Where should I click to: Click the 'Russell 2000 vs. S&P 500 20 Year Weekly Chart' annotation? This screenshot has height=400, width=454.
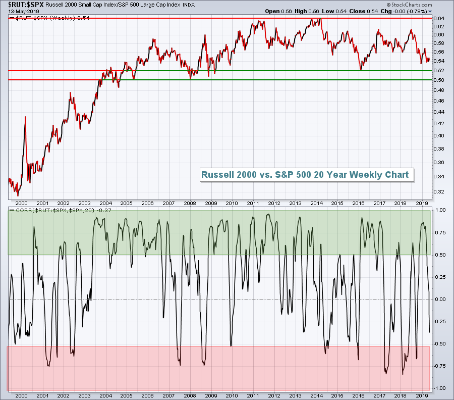pyautogui.click(x=307, y=175)
